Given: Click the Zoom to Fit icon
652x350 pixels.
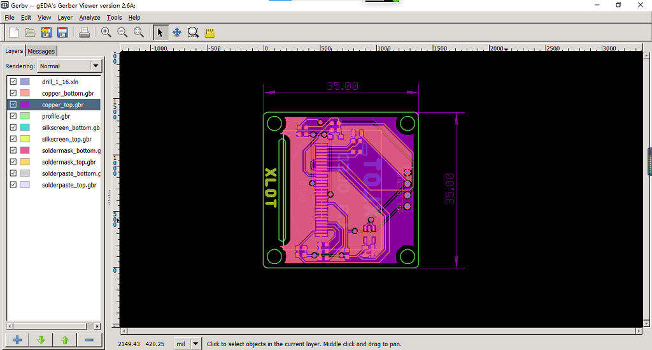Looking at the screenshot, I should click(x=139, y=33).
